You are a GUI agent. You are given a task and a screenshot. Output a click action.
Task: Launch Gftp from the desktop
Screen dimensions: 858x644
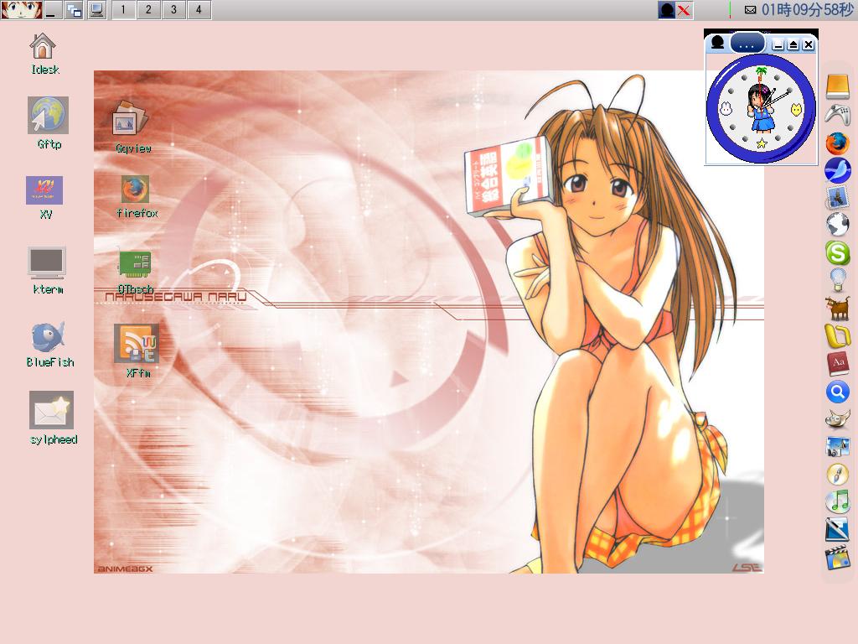[48, 116]
